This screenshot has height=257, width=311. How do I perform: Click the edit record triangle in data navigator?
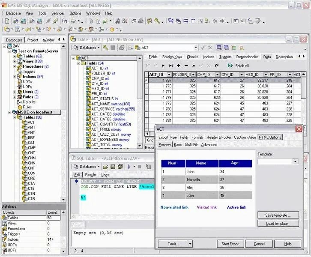pyautogui.click(x=194, y=66)
